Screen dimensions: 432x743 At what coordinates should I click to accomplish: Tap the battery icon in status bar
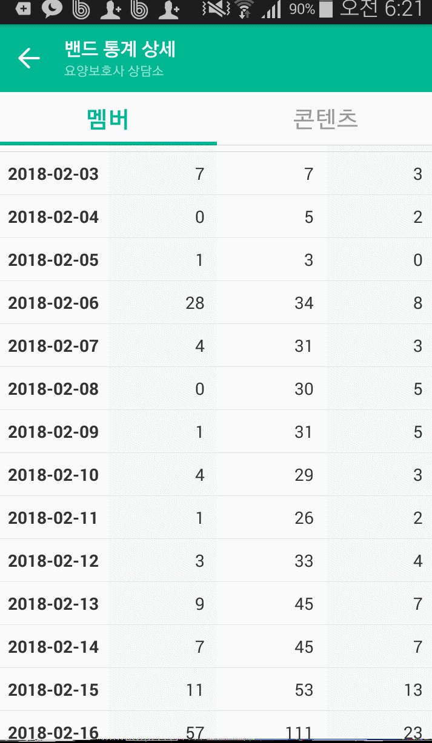click(x=326, y=9)
